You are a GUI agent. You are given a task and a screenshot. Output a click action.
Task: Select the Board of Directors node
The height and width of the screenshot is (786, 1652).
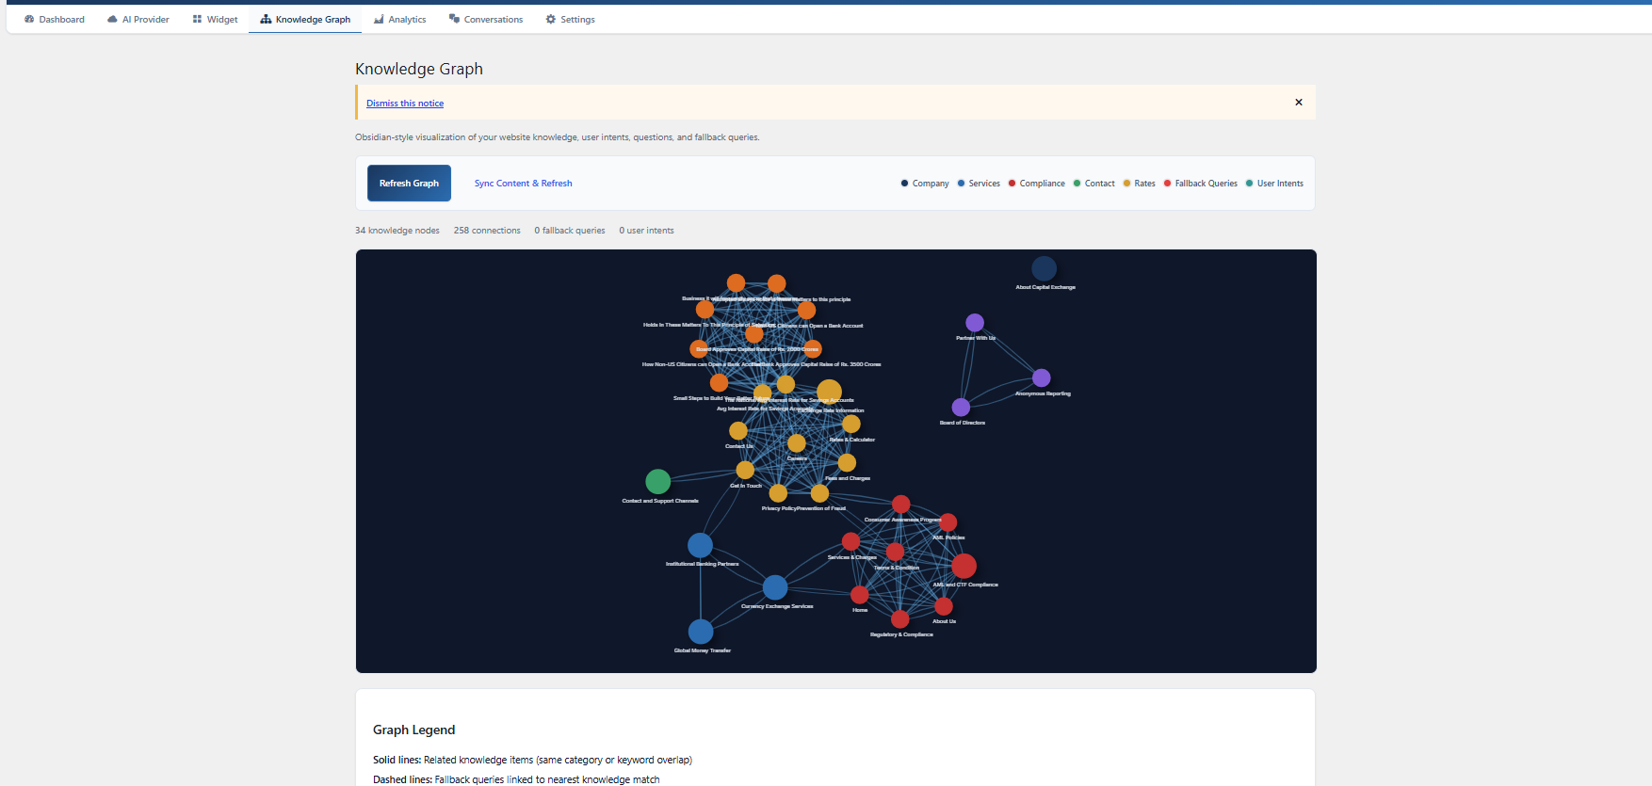click(961, 407)
